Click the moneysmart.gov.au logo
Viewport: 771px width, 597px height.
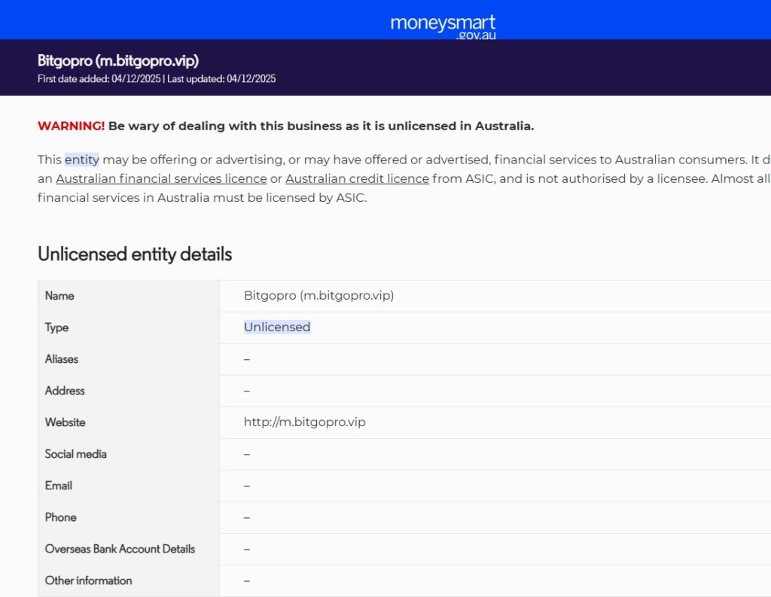tap(443, 25)
